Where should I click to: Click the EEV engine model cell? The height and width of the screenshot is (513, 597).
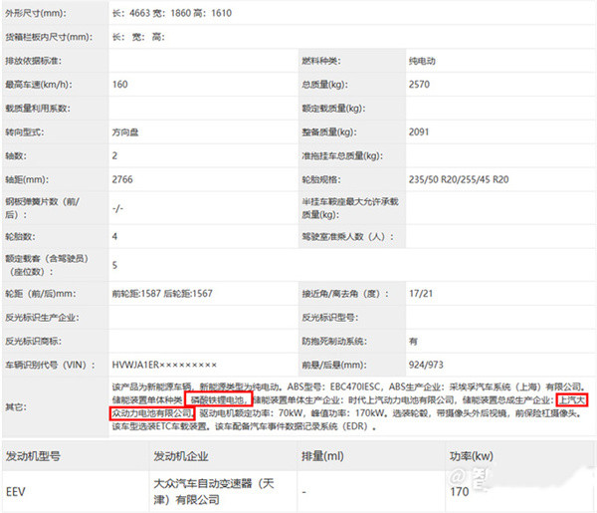16,489
